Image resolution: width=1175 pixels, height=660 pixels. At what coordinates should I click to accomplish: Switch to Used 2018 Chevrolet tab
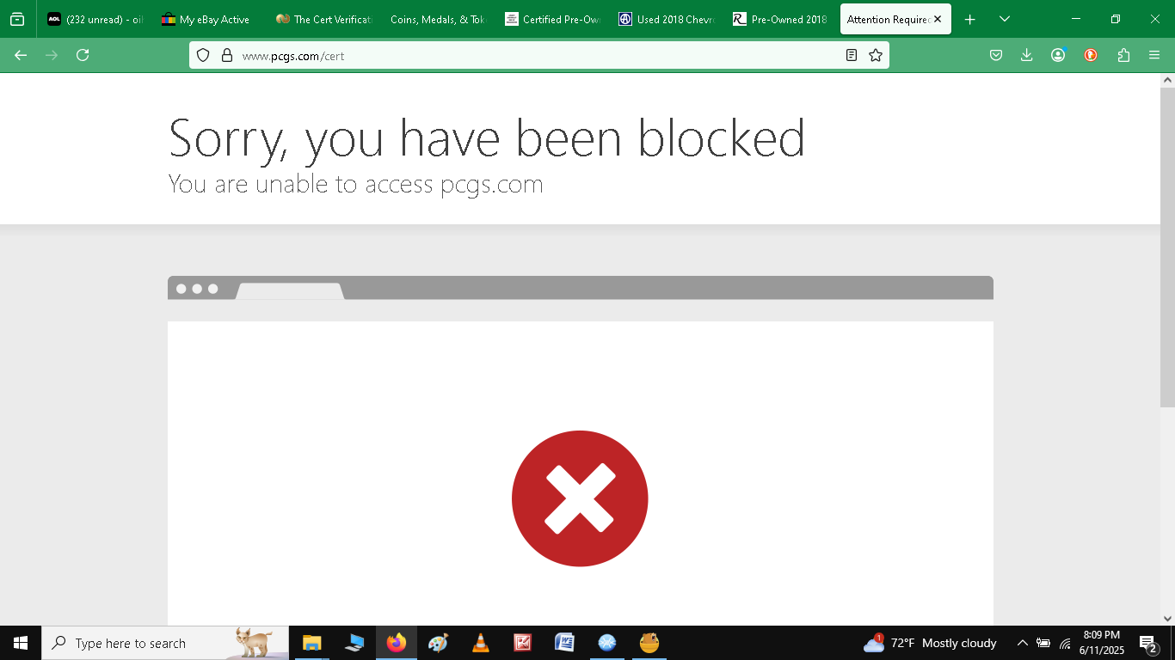[x=666, y=19]
